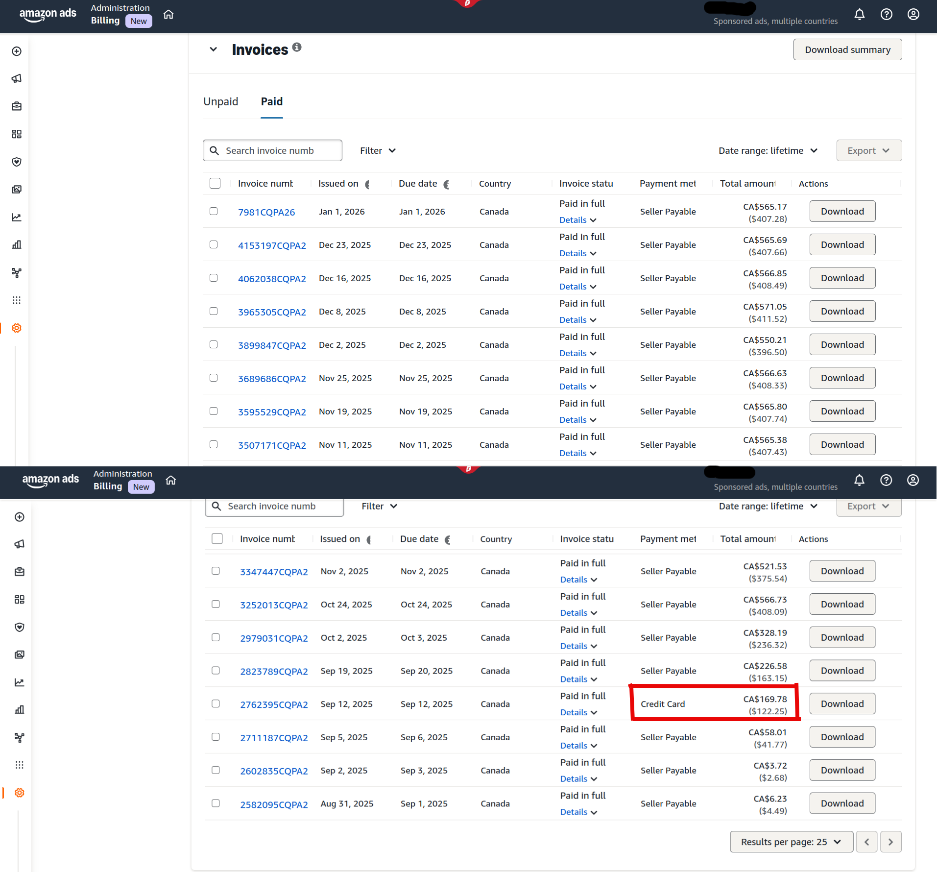This screenshot has width=937, height=872.
Task: Expand Details for invoice 3899847CQPA2
Action: pos(577,353)
